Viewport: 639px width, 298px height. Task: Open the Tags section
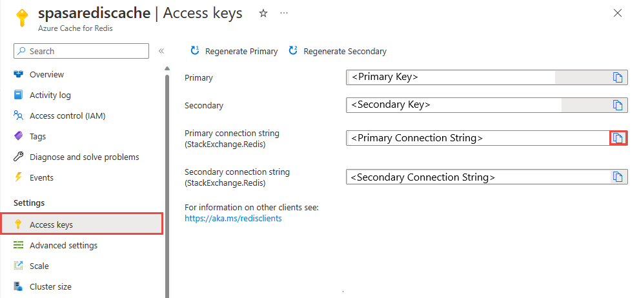point(37,136)
